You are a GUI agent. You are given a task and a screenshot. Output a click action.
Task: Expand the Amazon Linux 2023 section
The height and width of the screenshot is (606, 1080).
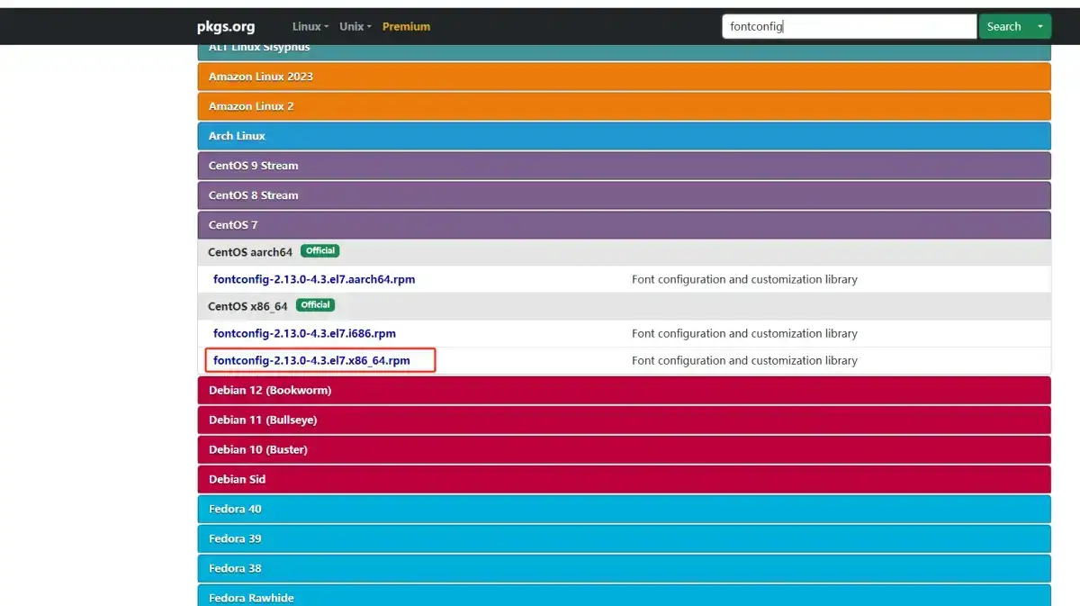point(261,77)
